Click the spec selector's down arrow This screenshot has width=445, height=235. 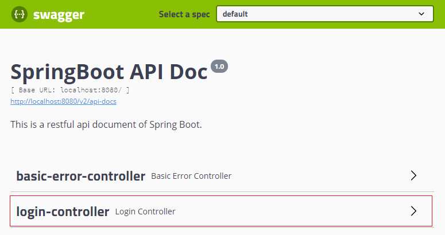[422, 14]
